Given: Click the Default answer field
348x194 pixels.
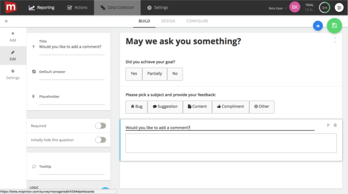Looking at the screenshot, I should point(72,74).
